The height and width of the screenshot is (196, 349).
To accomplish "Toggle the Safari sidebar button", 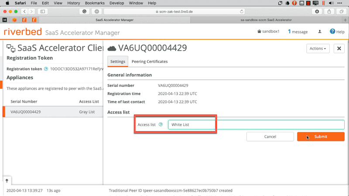I will coord(43,11).
